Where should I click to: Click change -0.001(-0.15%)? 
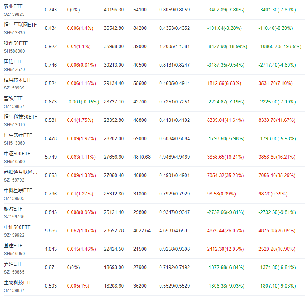(83, 102)
